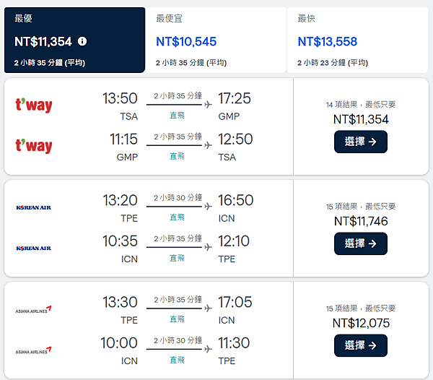Click the Asiana Airlines logo on the 13:30 flight
Image resolution: width=433 pixels, height=380 pixels.
(34, 310)
